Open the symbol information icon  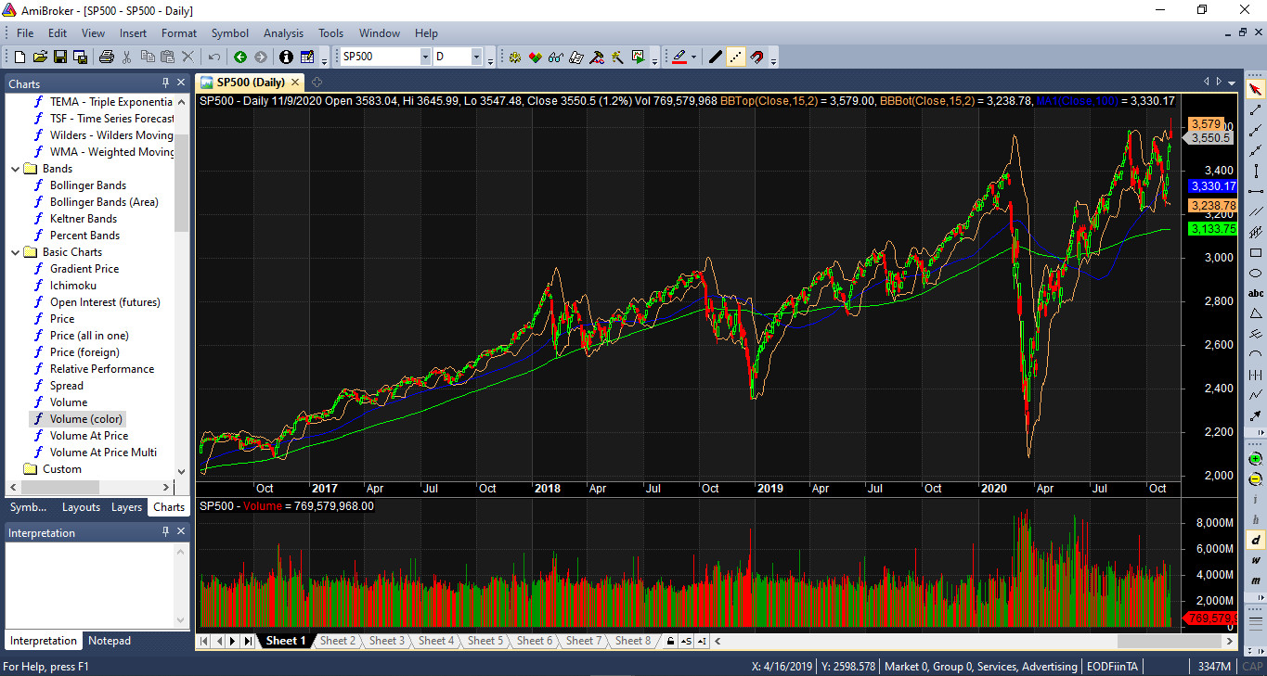point(285,57)
